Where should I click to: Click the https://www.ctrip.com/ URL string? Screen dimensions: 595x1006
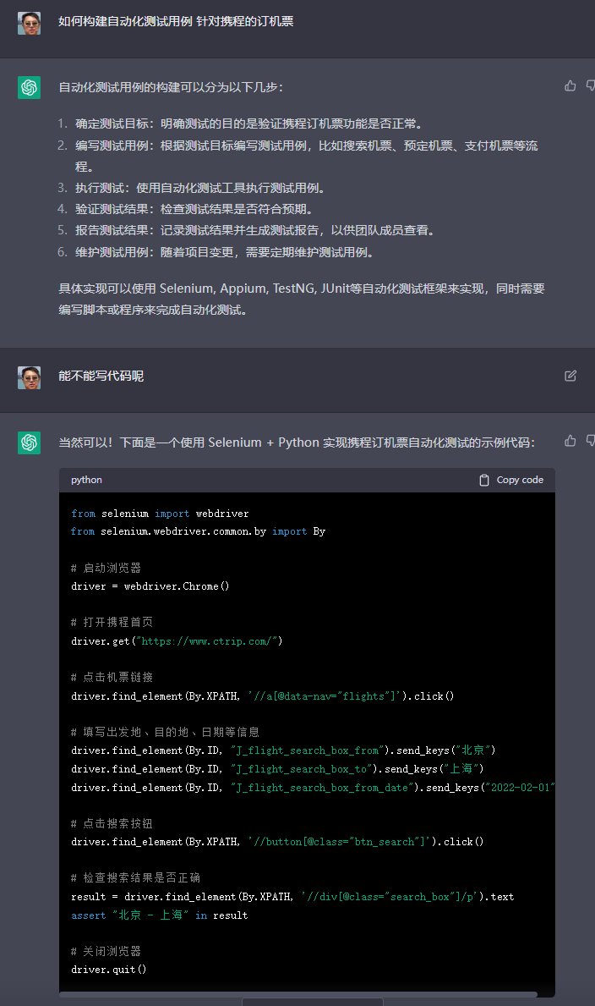209,641
